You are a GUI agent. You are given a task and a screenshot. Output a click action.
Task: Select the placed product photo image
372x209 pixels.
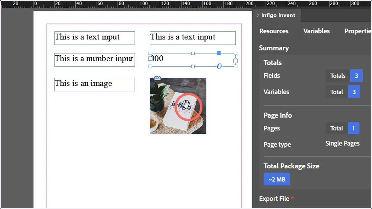click(x=178, y=106)
